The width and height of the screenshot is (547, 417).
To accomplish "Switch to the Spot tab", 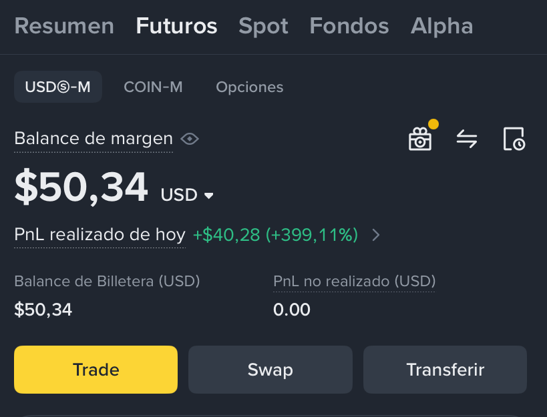I will [x=263, y=26].
